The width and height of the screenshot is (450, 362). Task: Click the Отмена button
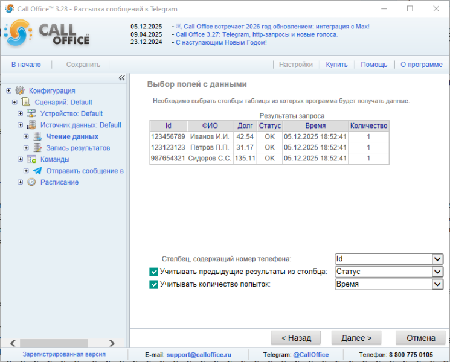420,338
